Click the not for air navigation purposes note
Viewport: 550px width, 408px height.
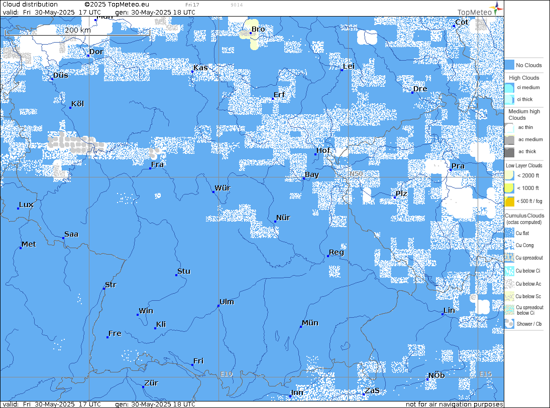(454, 404)
